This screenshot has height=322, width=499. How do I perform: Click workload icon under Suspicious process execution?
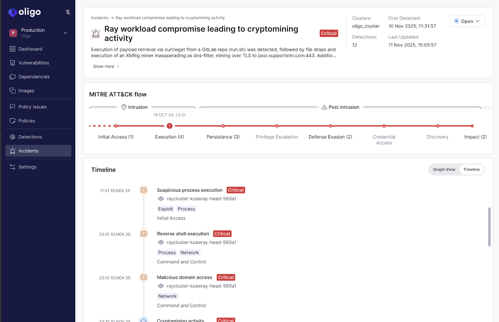[x=161, y=199]
